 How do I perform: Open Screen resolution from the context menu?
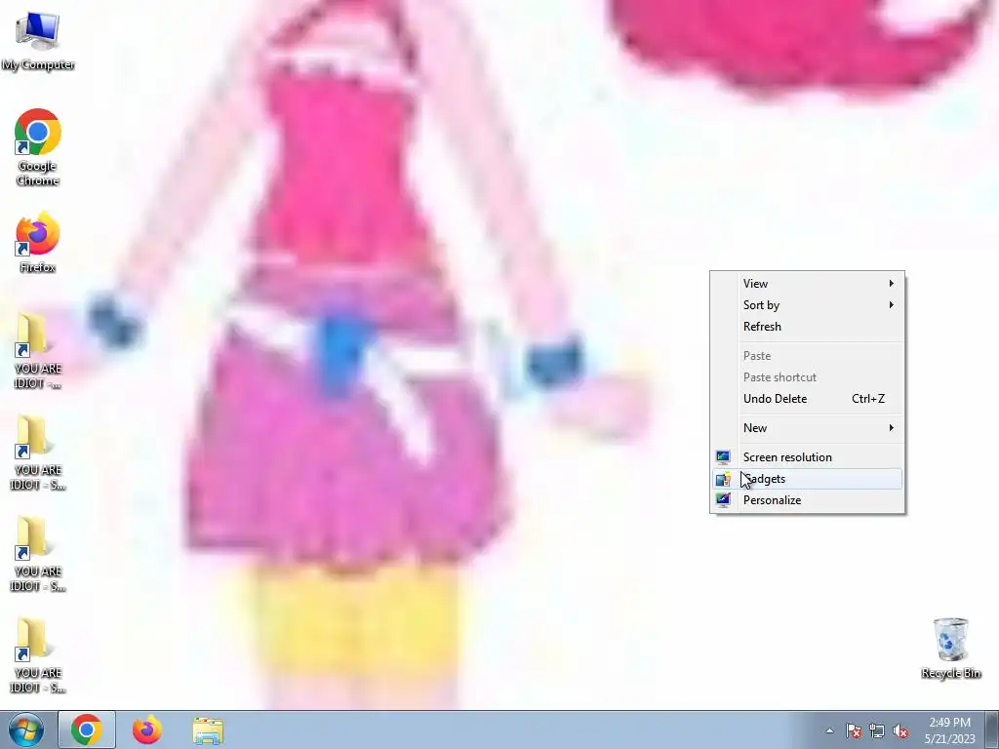[x=807, y=457]
